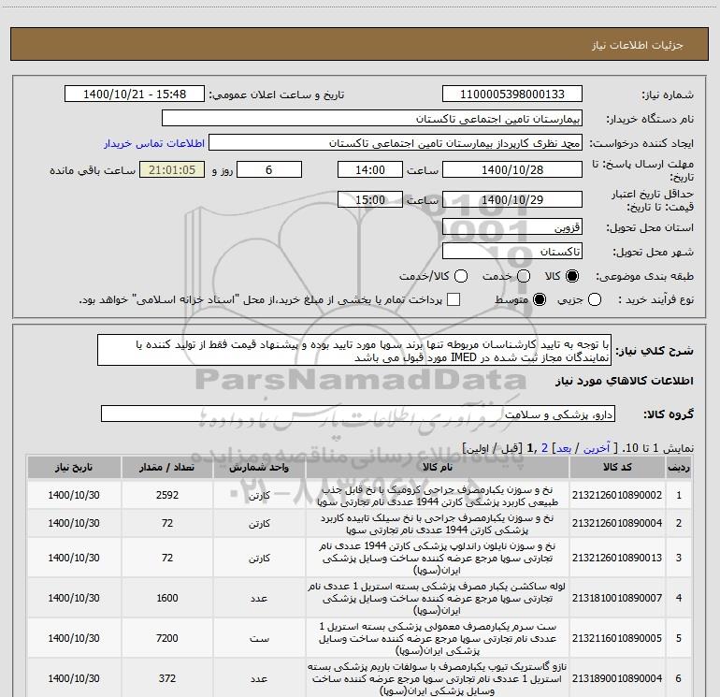The height and width of the screenshot is (697, 720).
Task: Select the کالا radio button
Action: (572, 276)
